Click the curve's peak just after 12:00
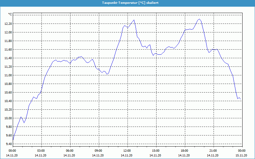 point(134,20)
